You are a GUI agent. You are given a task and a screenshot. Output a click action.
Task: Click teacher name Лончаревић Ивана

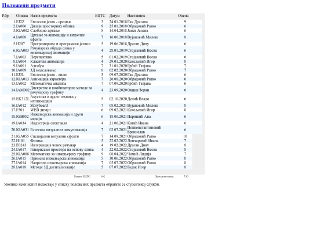(x=143, y=140)
